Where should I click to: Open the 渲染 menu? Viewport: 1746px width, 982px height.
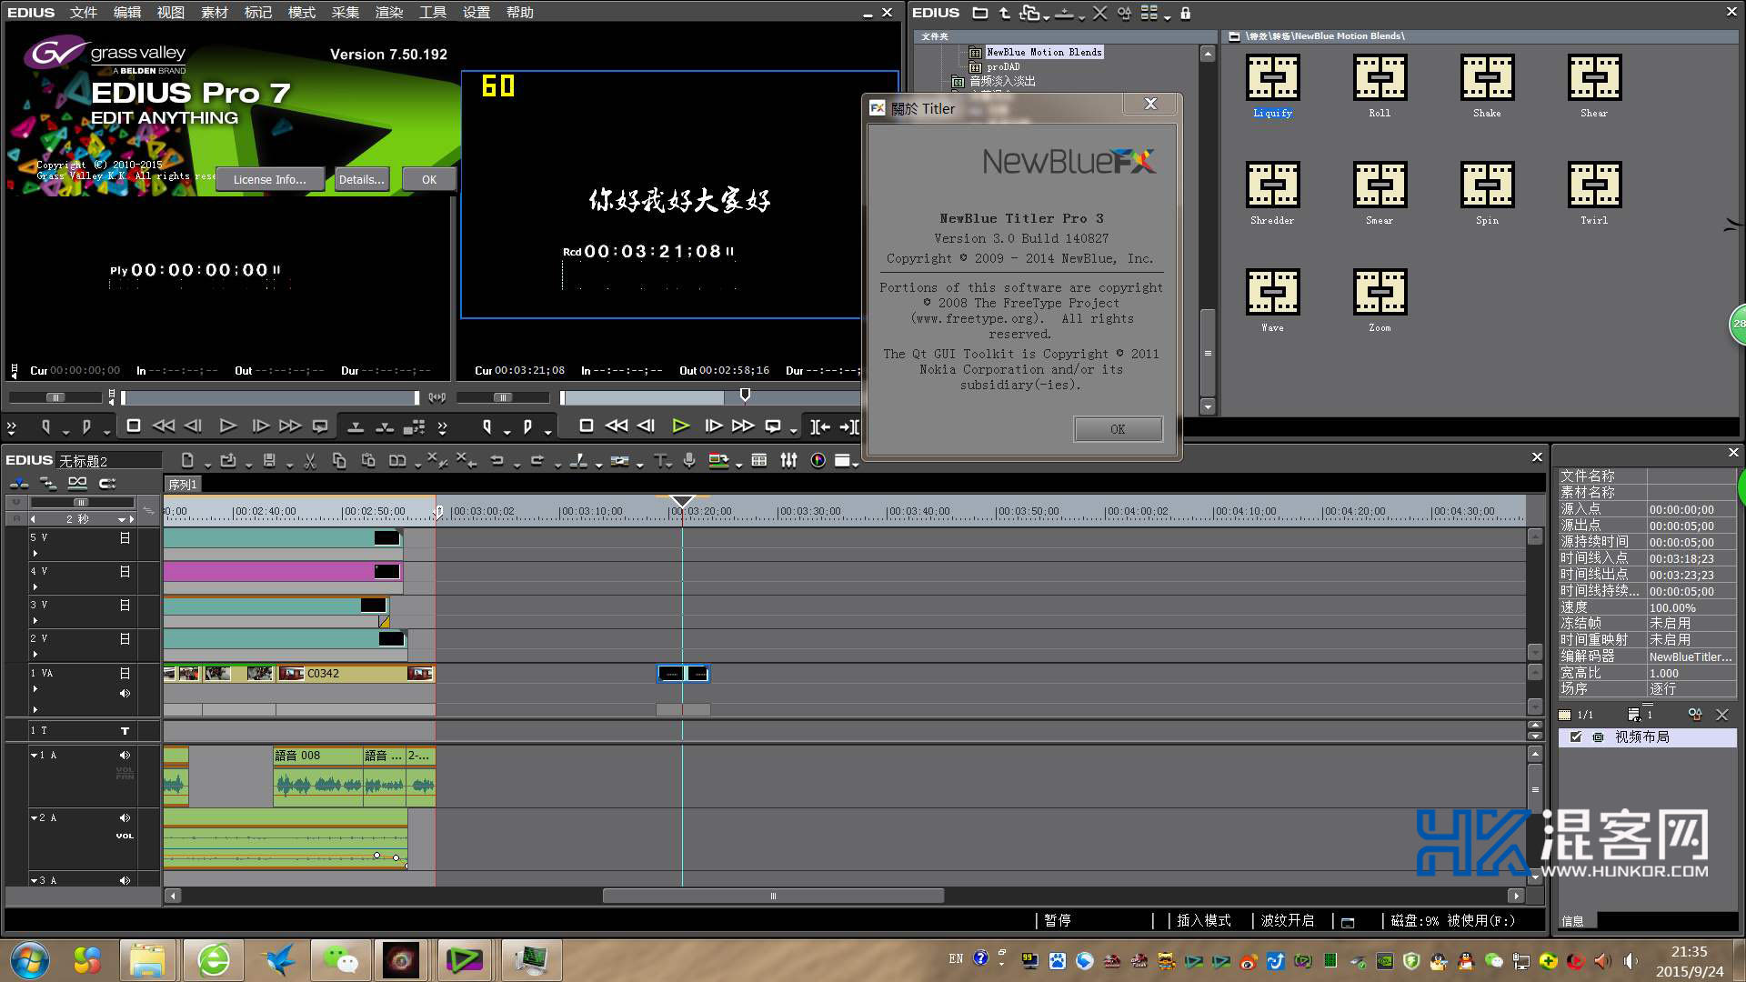tap(388, 12)
